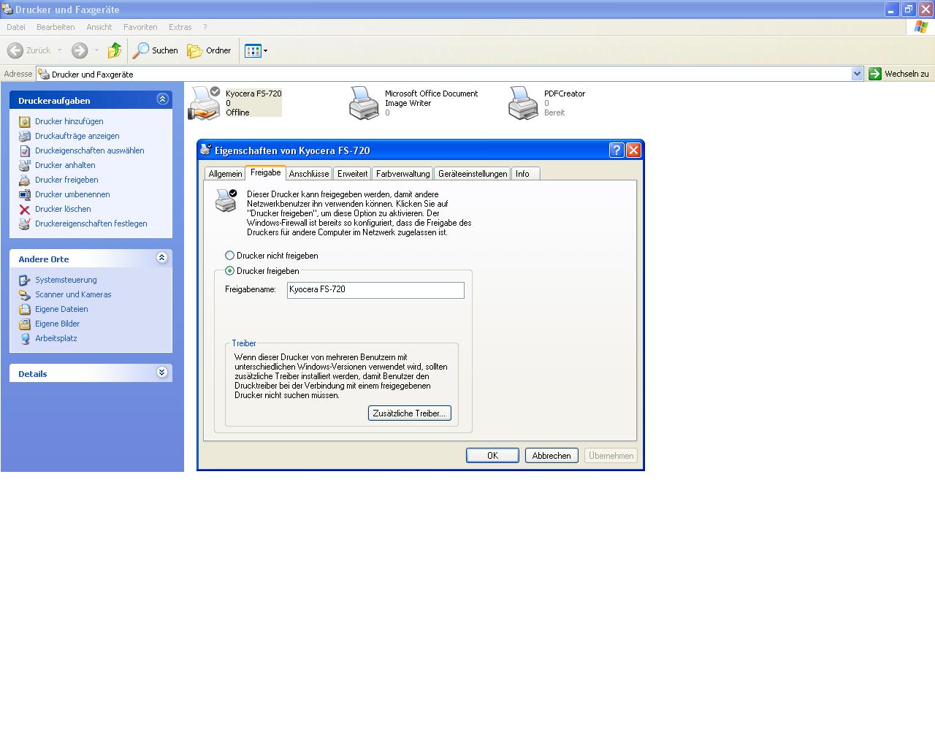Click the Adresse bar field
Screen dimensions: 935x748
point(450,74)
